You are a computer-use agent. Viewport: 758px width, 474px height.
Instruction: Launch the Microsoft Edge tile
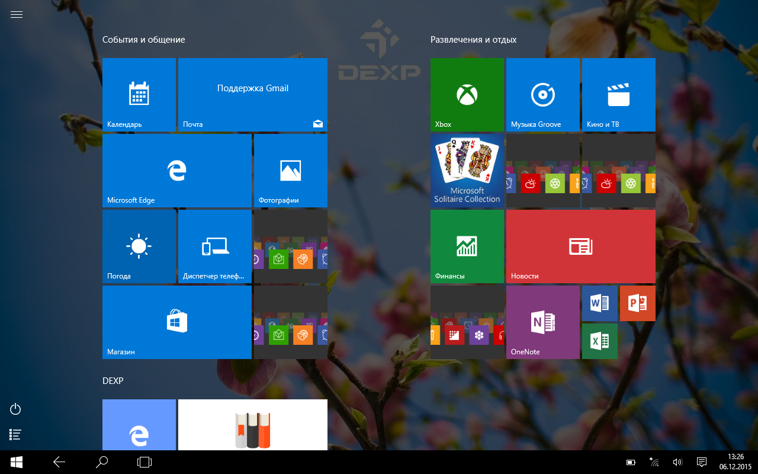pyautogui.click(x=177, y=171)
